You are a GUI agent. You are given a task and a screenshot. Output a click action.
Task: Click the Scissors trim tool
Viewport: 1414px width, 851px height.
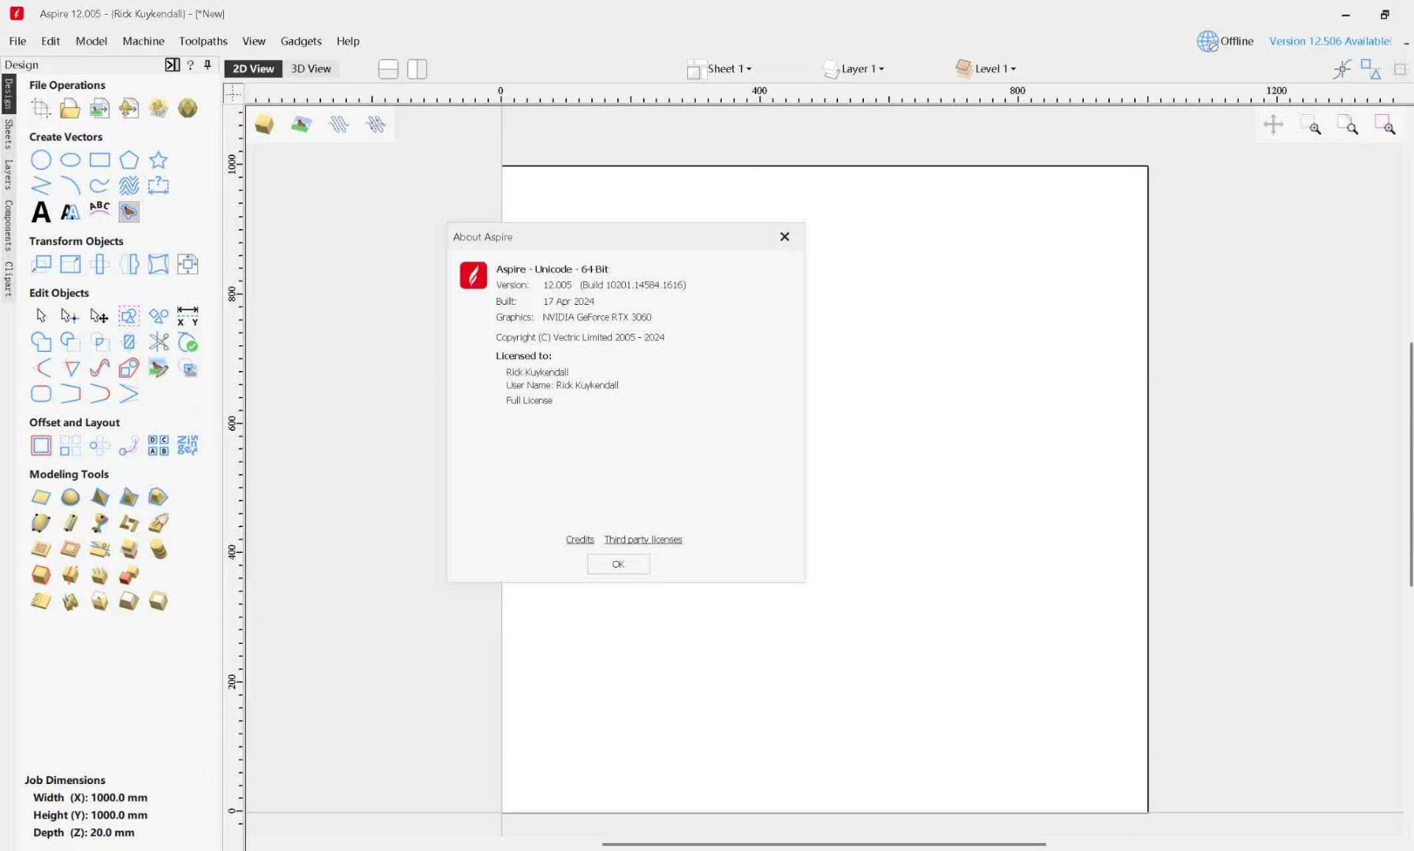[x=158, y=342]
